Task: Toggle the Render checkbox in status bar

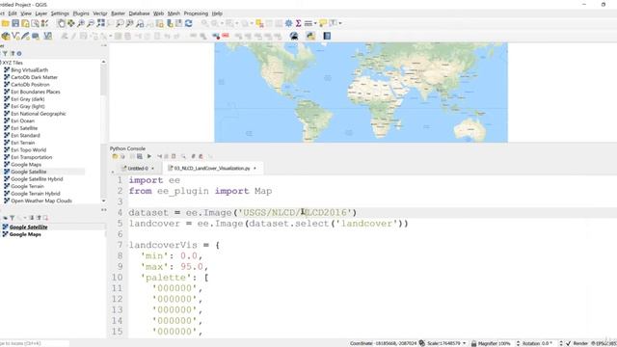Action: [x=568, y=343]
